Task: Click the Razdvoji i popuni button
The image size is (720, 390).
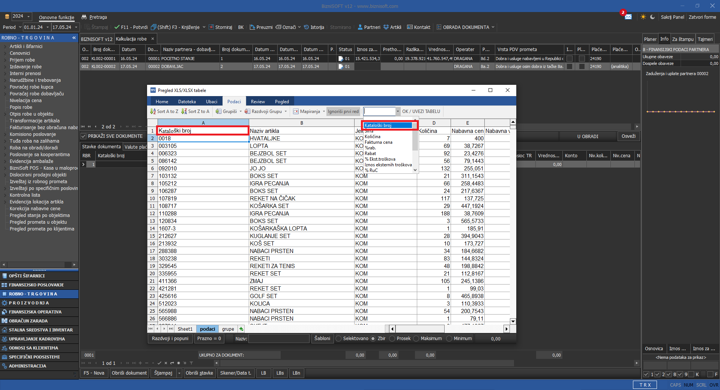Action: point(170,339)
